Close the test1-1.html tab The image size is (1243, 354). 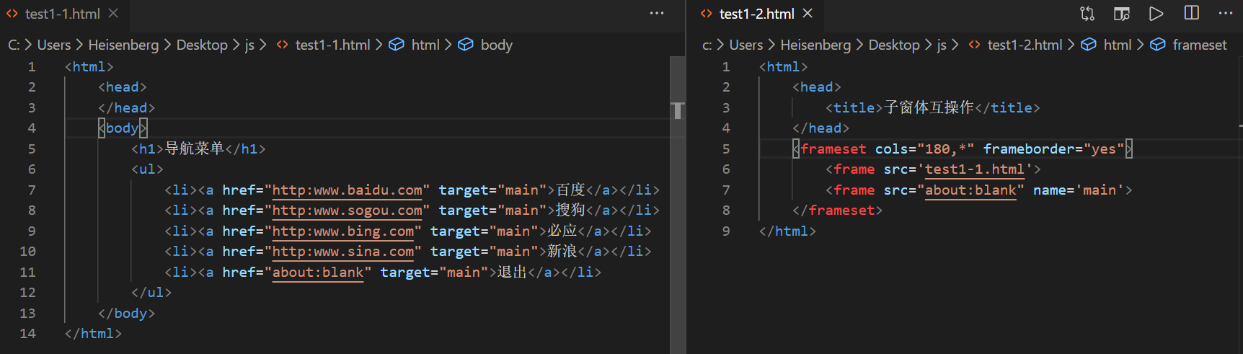tap(113, 14)
